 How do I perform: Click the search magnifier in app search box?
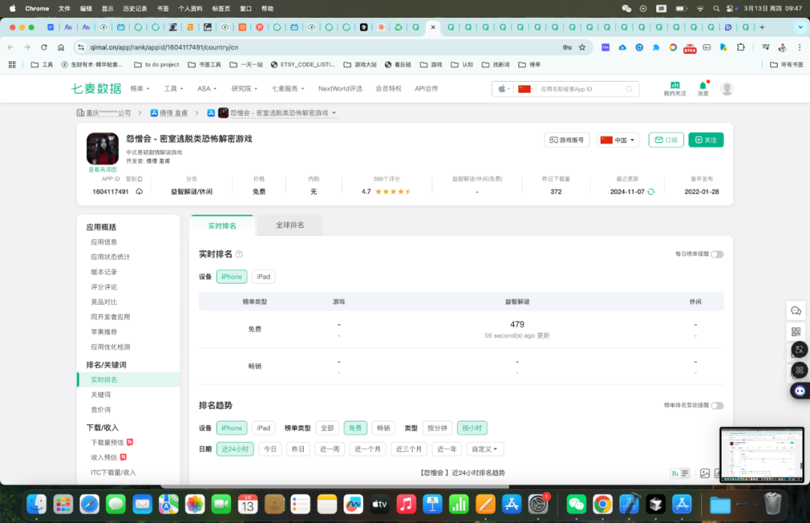(x=629, y=89)
